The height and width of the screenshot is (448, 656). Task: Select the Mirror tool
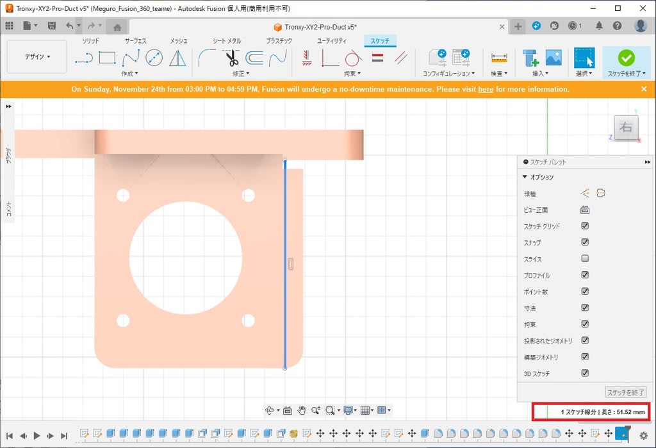pos(178,58)
